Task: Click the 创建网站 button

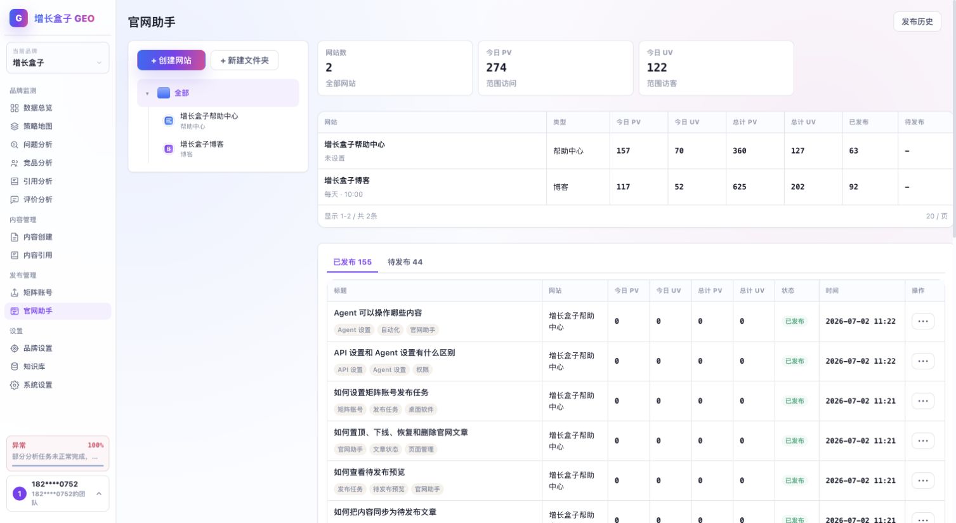Action: pyautogui.click(x=171, y=60)
